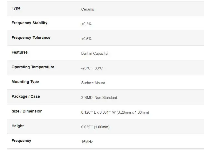Click the Type row label
The height and width of the screenshot is (150, 204).
(x=16, y=8)
